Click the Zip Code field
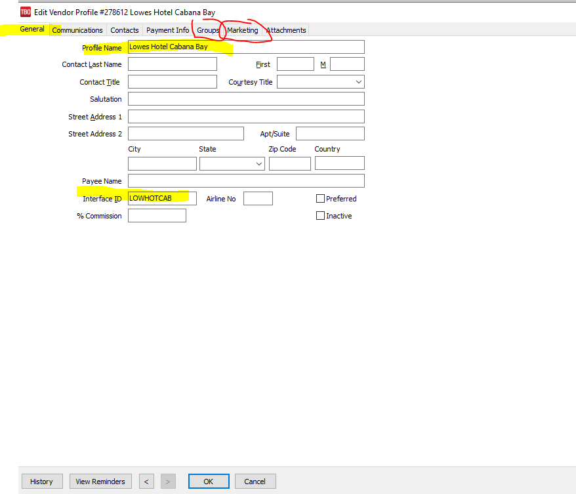576x494 pixels. 290,163
